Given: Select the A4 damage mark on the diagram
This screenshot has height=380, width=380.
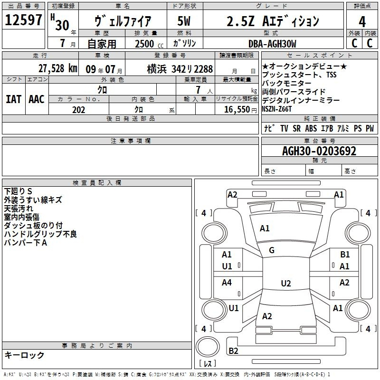Looking at the screenshot, I should 227,283.
